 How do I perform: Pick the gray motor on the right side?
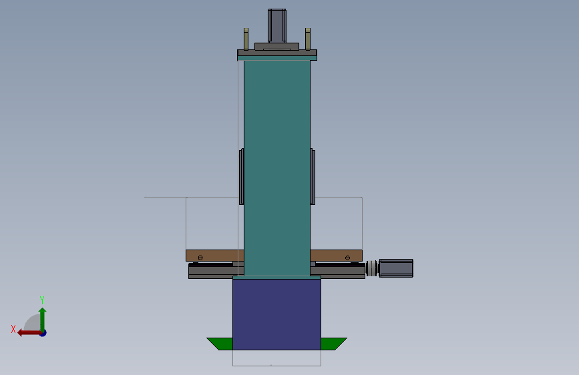[396, 268]
